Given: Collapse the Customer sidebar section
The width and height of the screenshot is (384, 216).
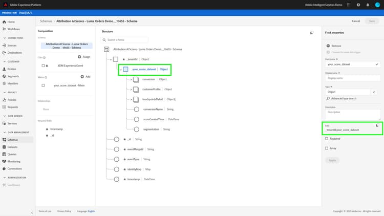Looking at the screenshot, I should pos(5,61).
